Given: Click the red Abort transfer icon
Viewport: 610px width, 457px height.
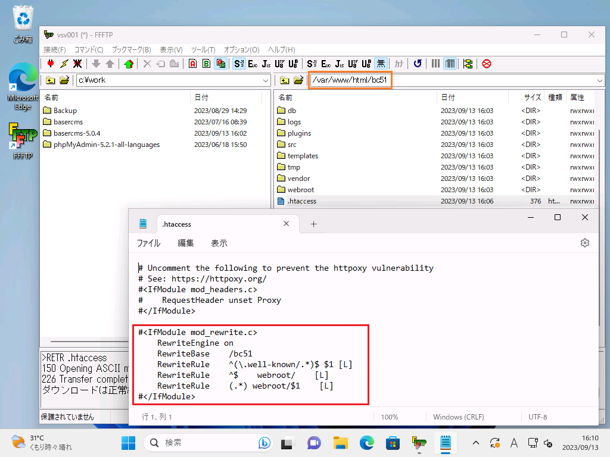Looking at the screenshot, I should (487, 64).
